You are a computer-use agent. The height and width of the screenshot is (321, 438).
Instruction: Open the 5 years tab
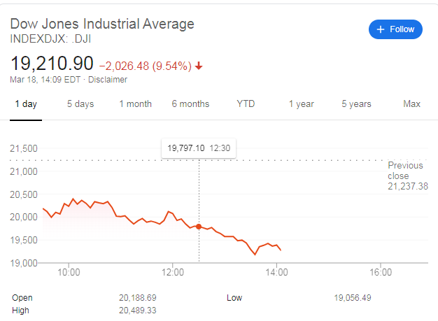pos(356,104)
